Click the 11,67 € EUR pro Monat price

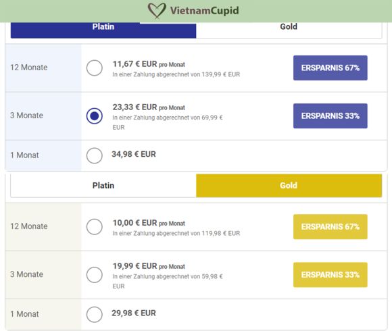[149, 64]
